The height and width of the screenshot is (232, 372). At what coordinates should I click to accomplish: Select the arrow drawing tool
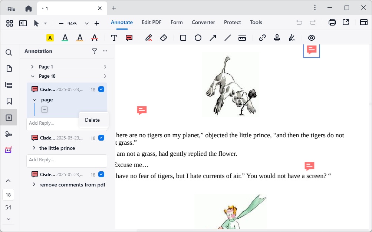pyautogui.click(x=213, y=38)
